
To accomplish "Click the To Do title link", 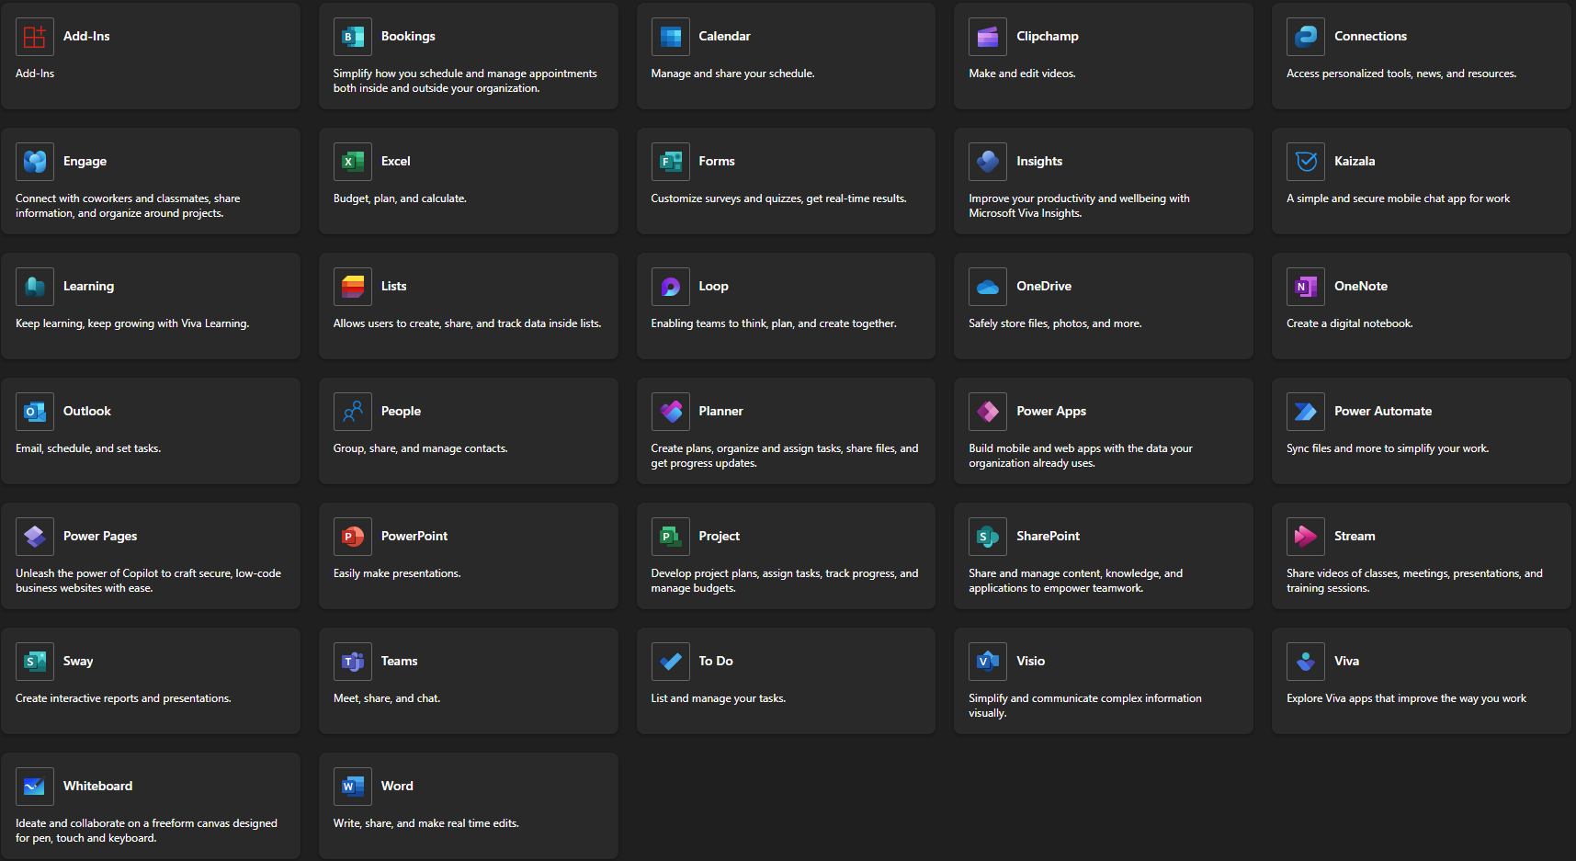I will 715,662.
